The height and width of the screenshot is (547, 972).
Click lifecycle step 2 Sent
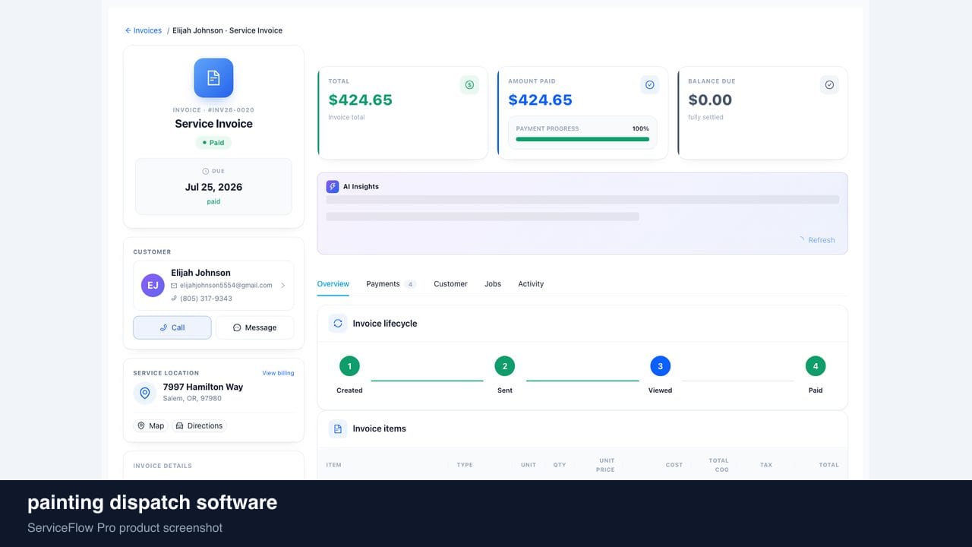coord(505,366)
